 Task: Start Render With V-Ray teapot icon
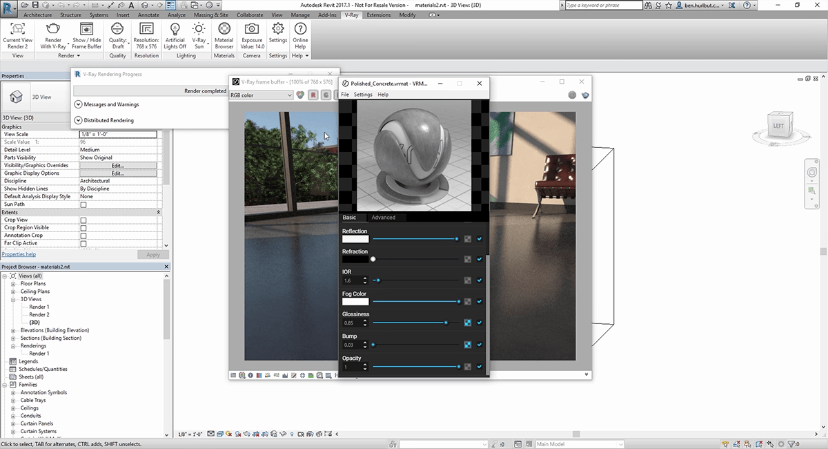[53, 29]
